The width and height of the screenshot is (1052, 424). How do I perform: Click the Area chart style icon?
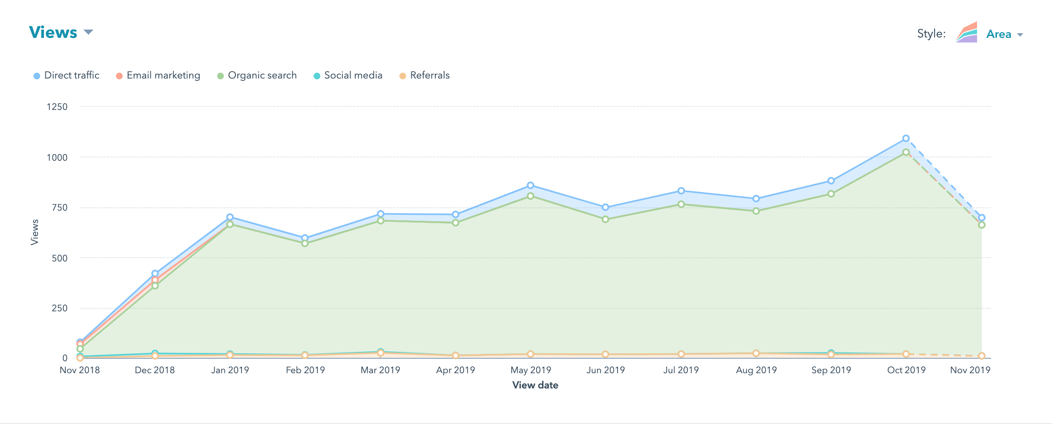click(x=966, y=33)
